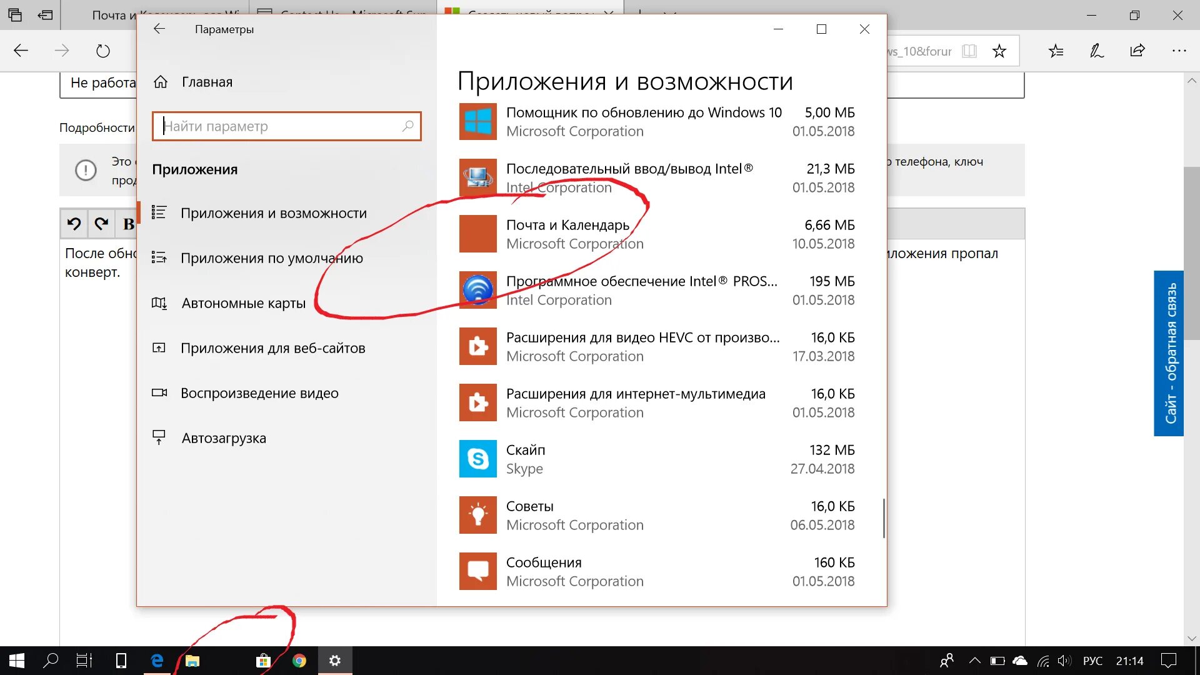This screenshot has height=675, width=1200.
Task: Open File Explorer from taskbar
Action: (192, 661)
